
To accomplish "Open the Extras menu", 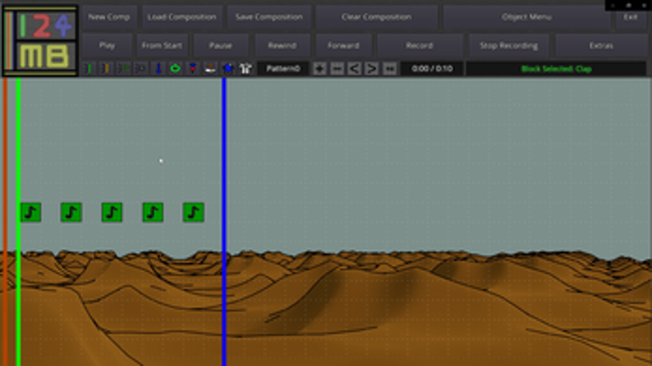I will click(601, 46).
